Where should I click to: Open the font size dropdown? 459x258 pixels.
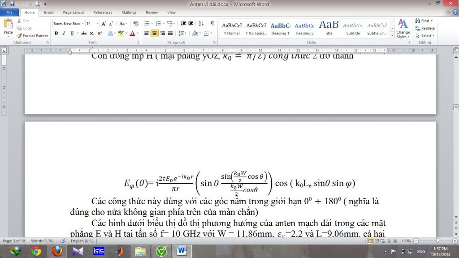[x=97, y=23]
